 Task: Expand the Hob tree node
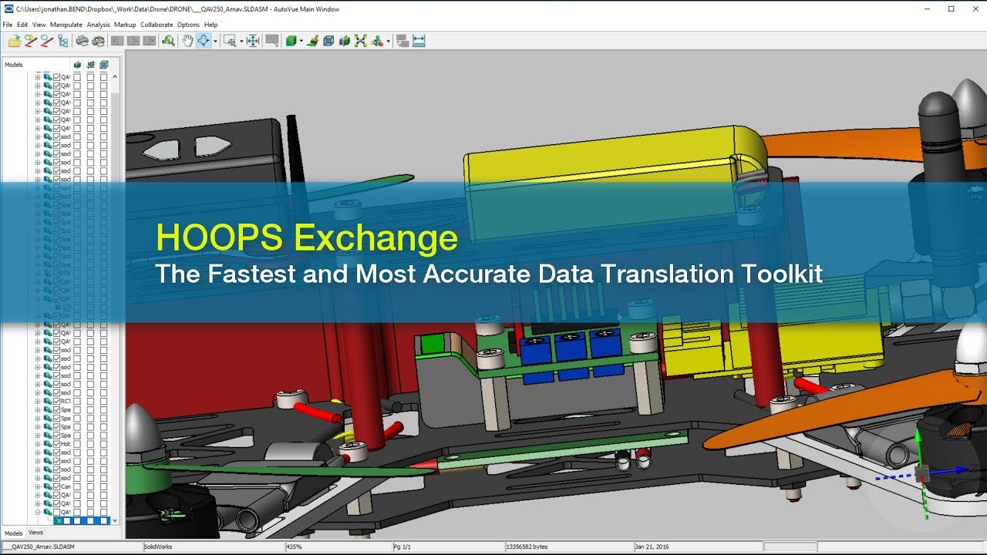pyautogui.click(x=37, y=444)
